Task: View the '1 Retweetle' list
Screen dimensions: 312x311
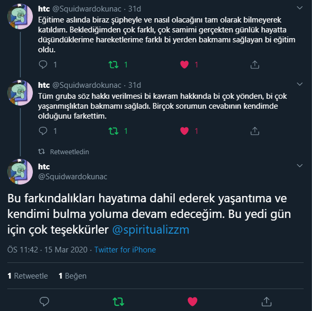Action: (28, 276)
